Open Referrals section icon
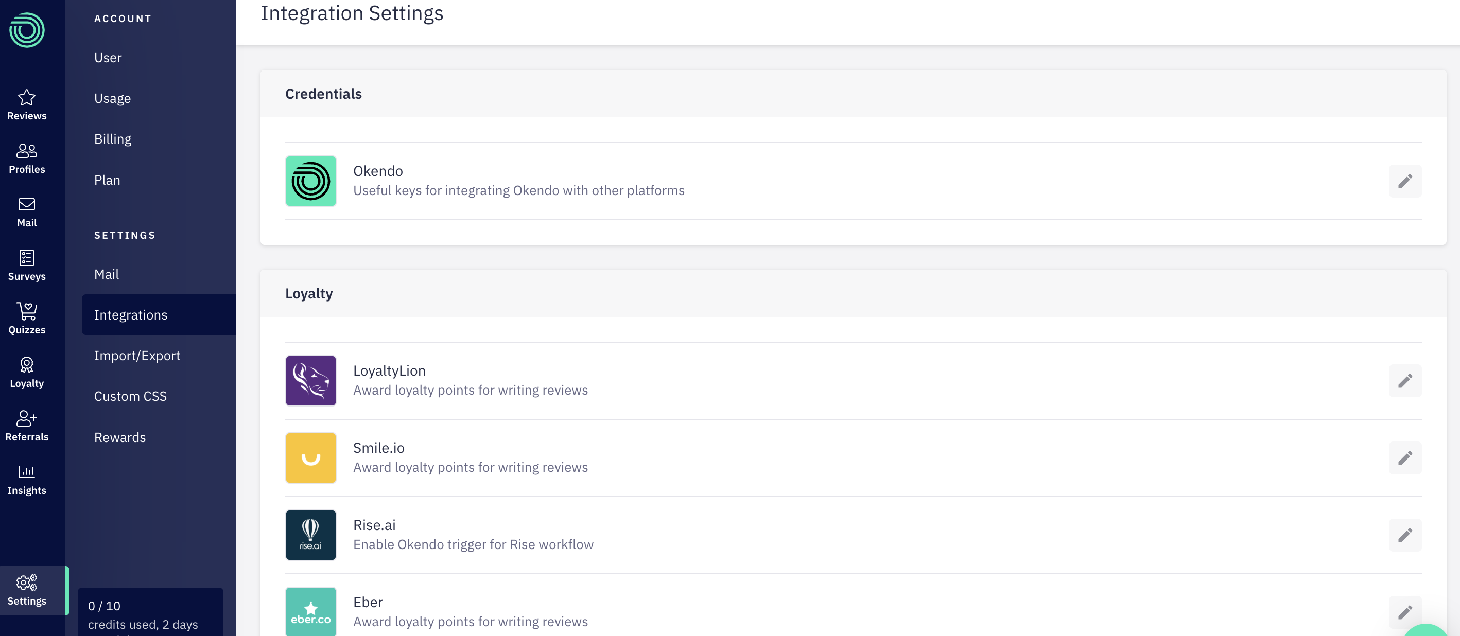The height and width of the screenshot is (636, 1460). [x=27, y=418]
